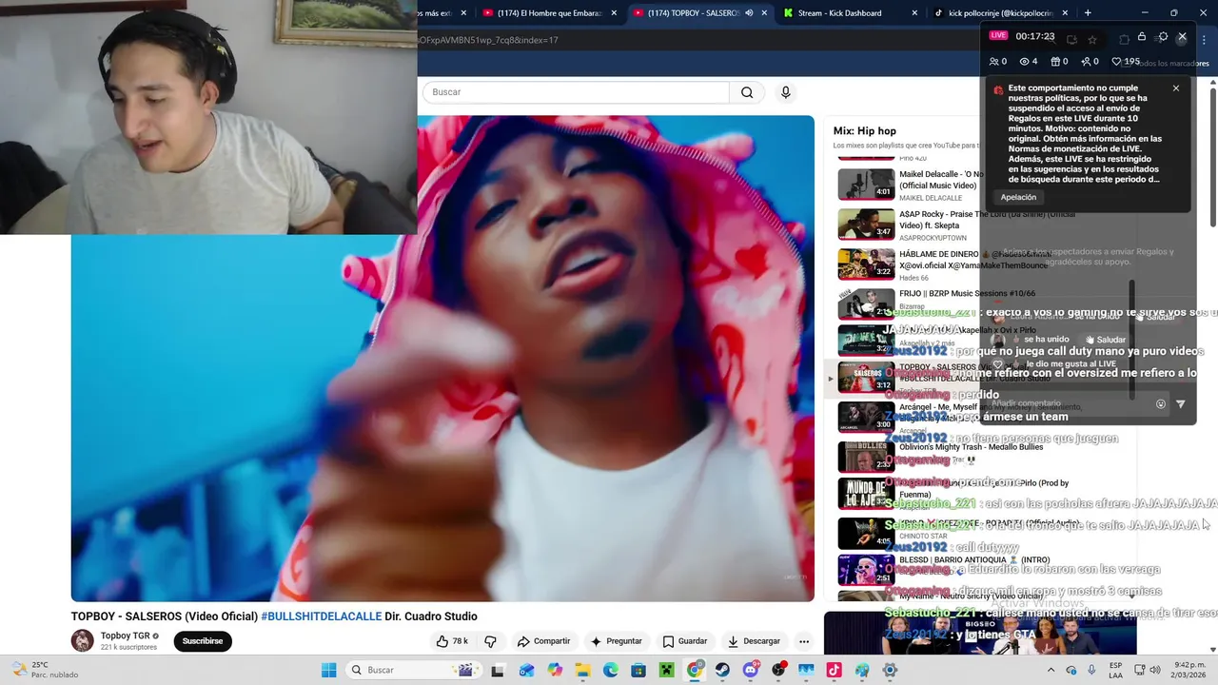Open the #BULLSHITDELACALLE hashtag link
This screenshot has width=1218, height=685.
[322, 616]
